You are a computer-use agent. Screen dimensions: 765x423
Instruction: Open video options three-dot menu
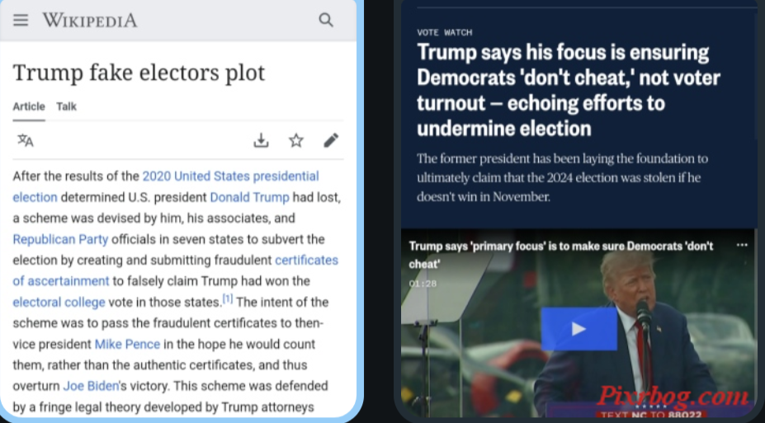coord(742,245)
